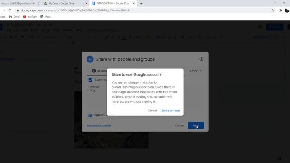This screenshot has width=290, height=163.
Task: Select the INTRODUCTION - Google Docs tab
Action: click(113, 3)
